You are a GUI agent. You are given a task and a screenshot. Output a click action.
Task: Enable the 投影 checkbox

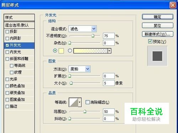click(7, 32)
